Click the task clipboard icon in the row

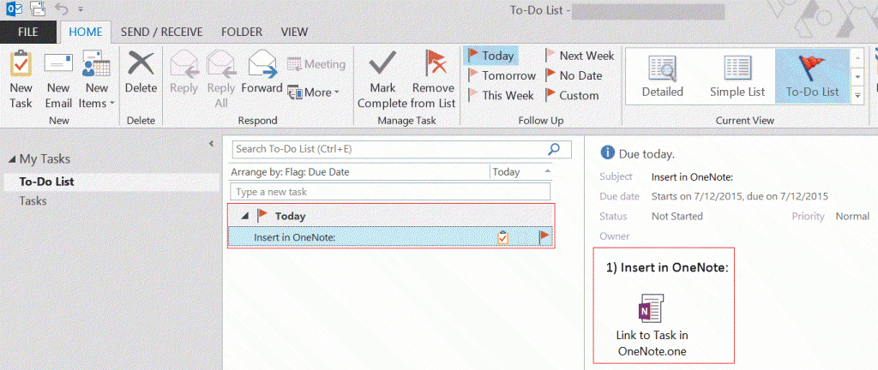pyautogui.click(x=502, y=237)
